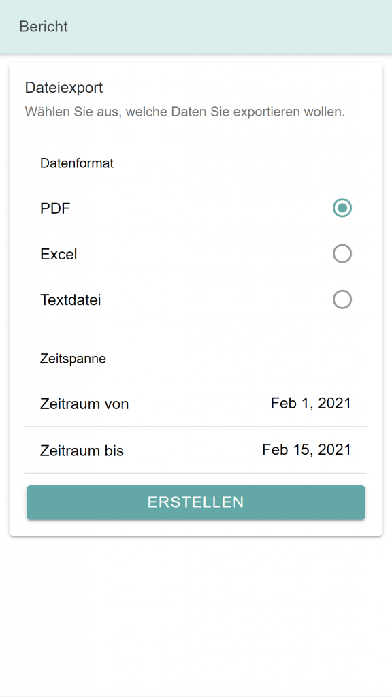
Task: Pick the Textdatei radio option
Action: coord(342,299)
